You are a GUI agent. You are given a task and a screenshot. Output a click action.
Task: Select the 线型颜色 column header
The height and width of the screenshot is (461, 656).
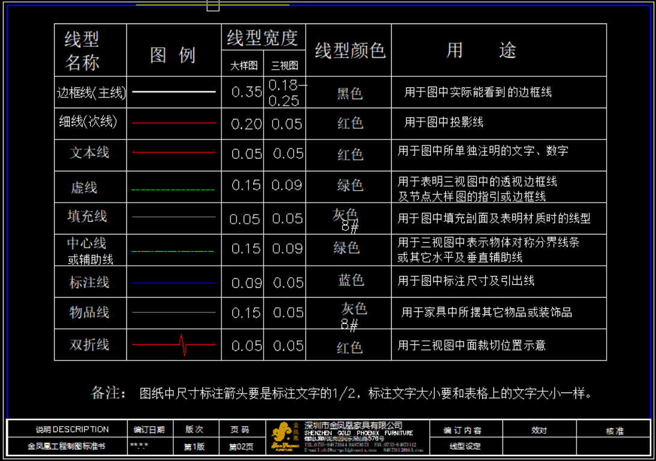tap(349, 50)
